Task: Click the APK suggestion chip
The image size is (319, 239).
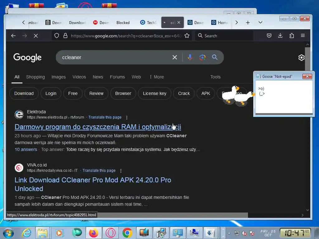Action: pos(206,93)
